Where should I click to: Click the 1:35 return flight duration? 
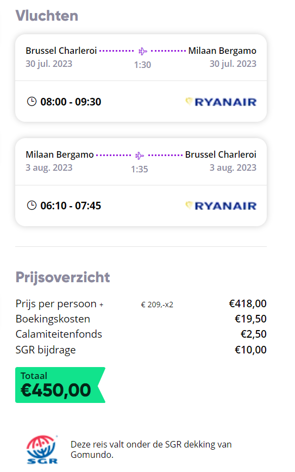point(140,169)
